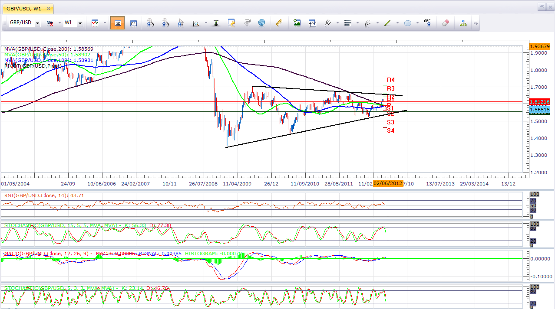Viewport: 555px width, 309px height.
Task: Select the Fibonacci levels tool
Action: pos(347,23)
